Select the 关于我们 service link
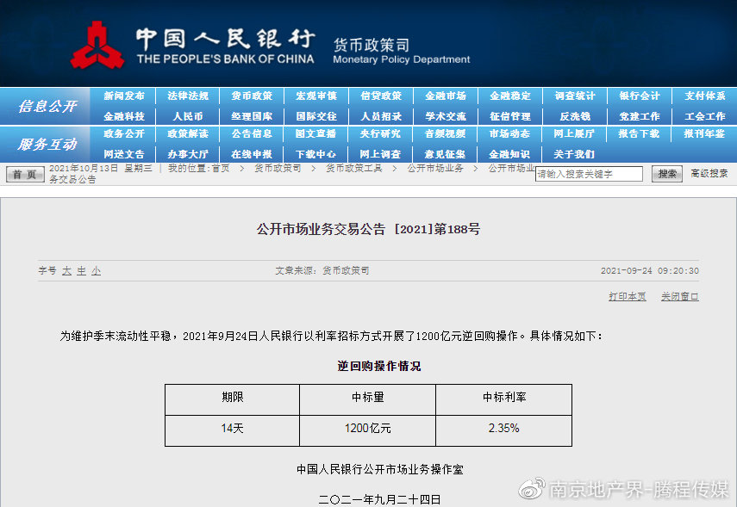This screenshot has height=507, width=737. click(x=574, y=154)
